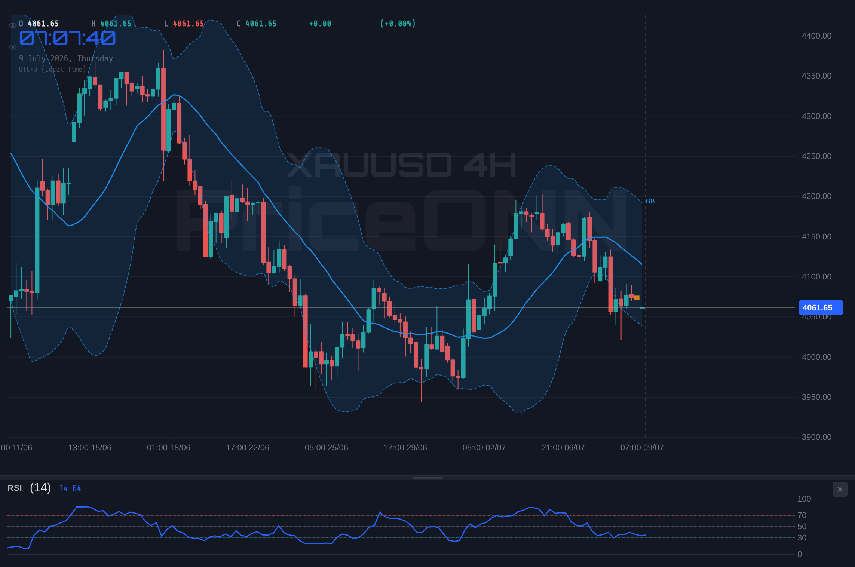Image resolution: width=855 pixels, height=567 pixels.
Task: Click the (+0.00%) percent change value
Action: tap(398, 24)
